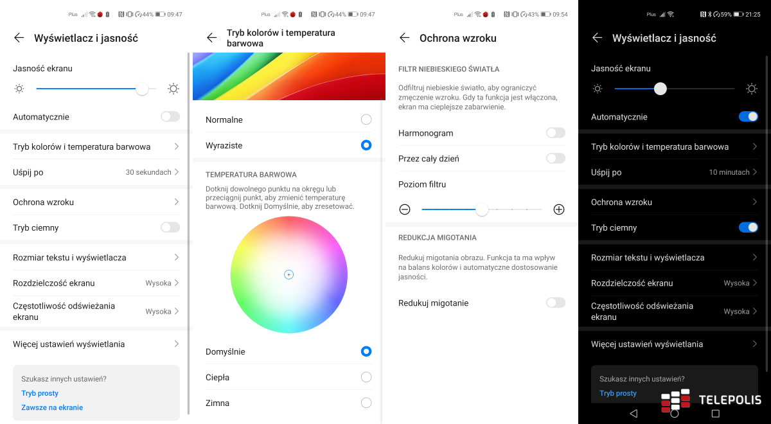Tap the large sun icon on the dark screen
This screenshot has height=424, width=771.
751,89
